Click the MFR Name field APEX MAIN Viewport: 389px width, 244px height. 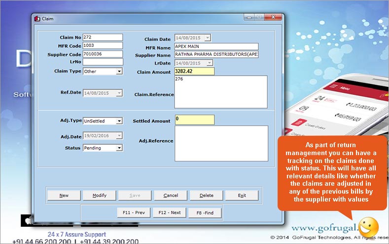pos(216,46)
